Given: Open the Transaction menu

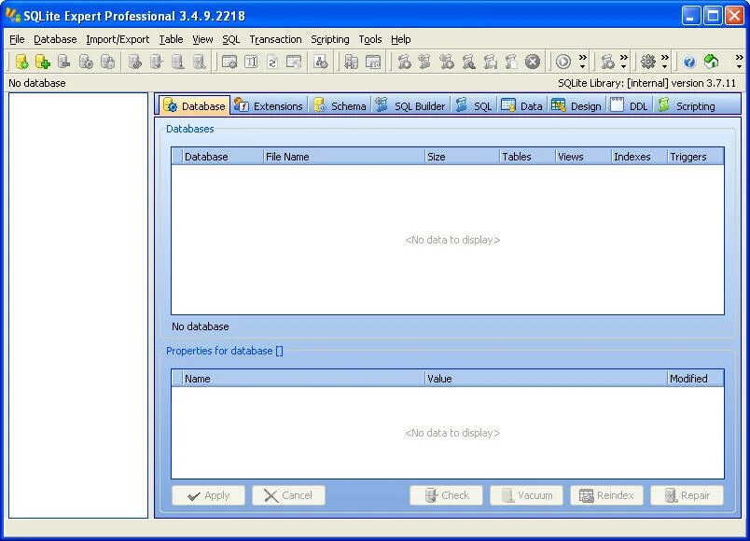Looking at the screenshot, I should pos(275,39).
